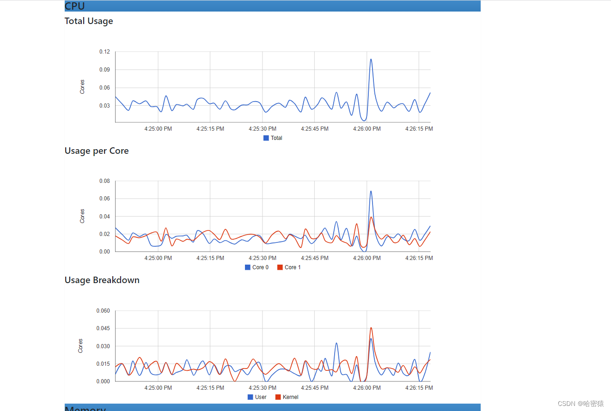
Task: Click 0.045 on Usage Breakdown y-axis
Action: point(103,328)
